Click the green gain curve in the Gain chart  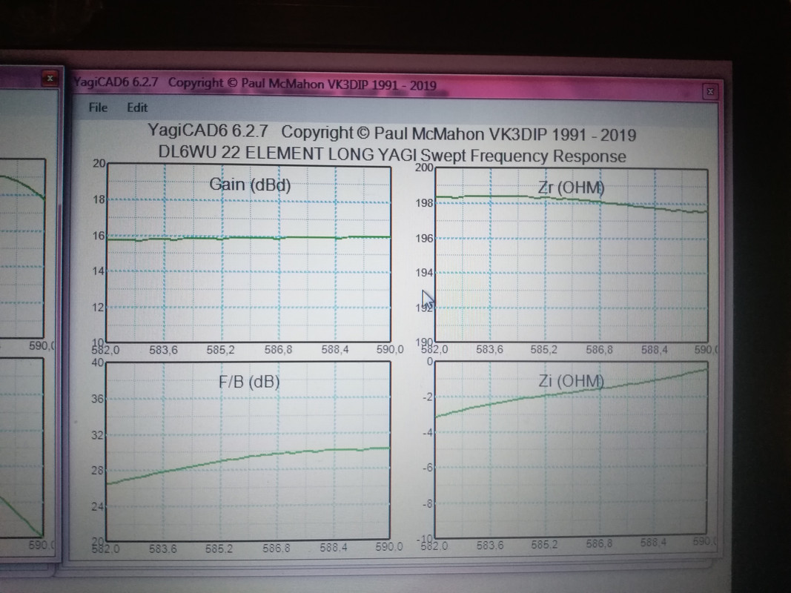[247, 237]
